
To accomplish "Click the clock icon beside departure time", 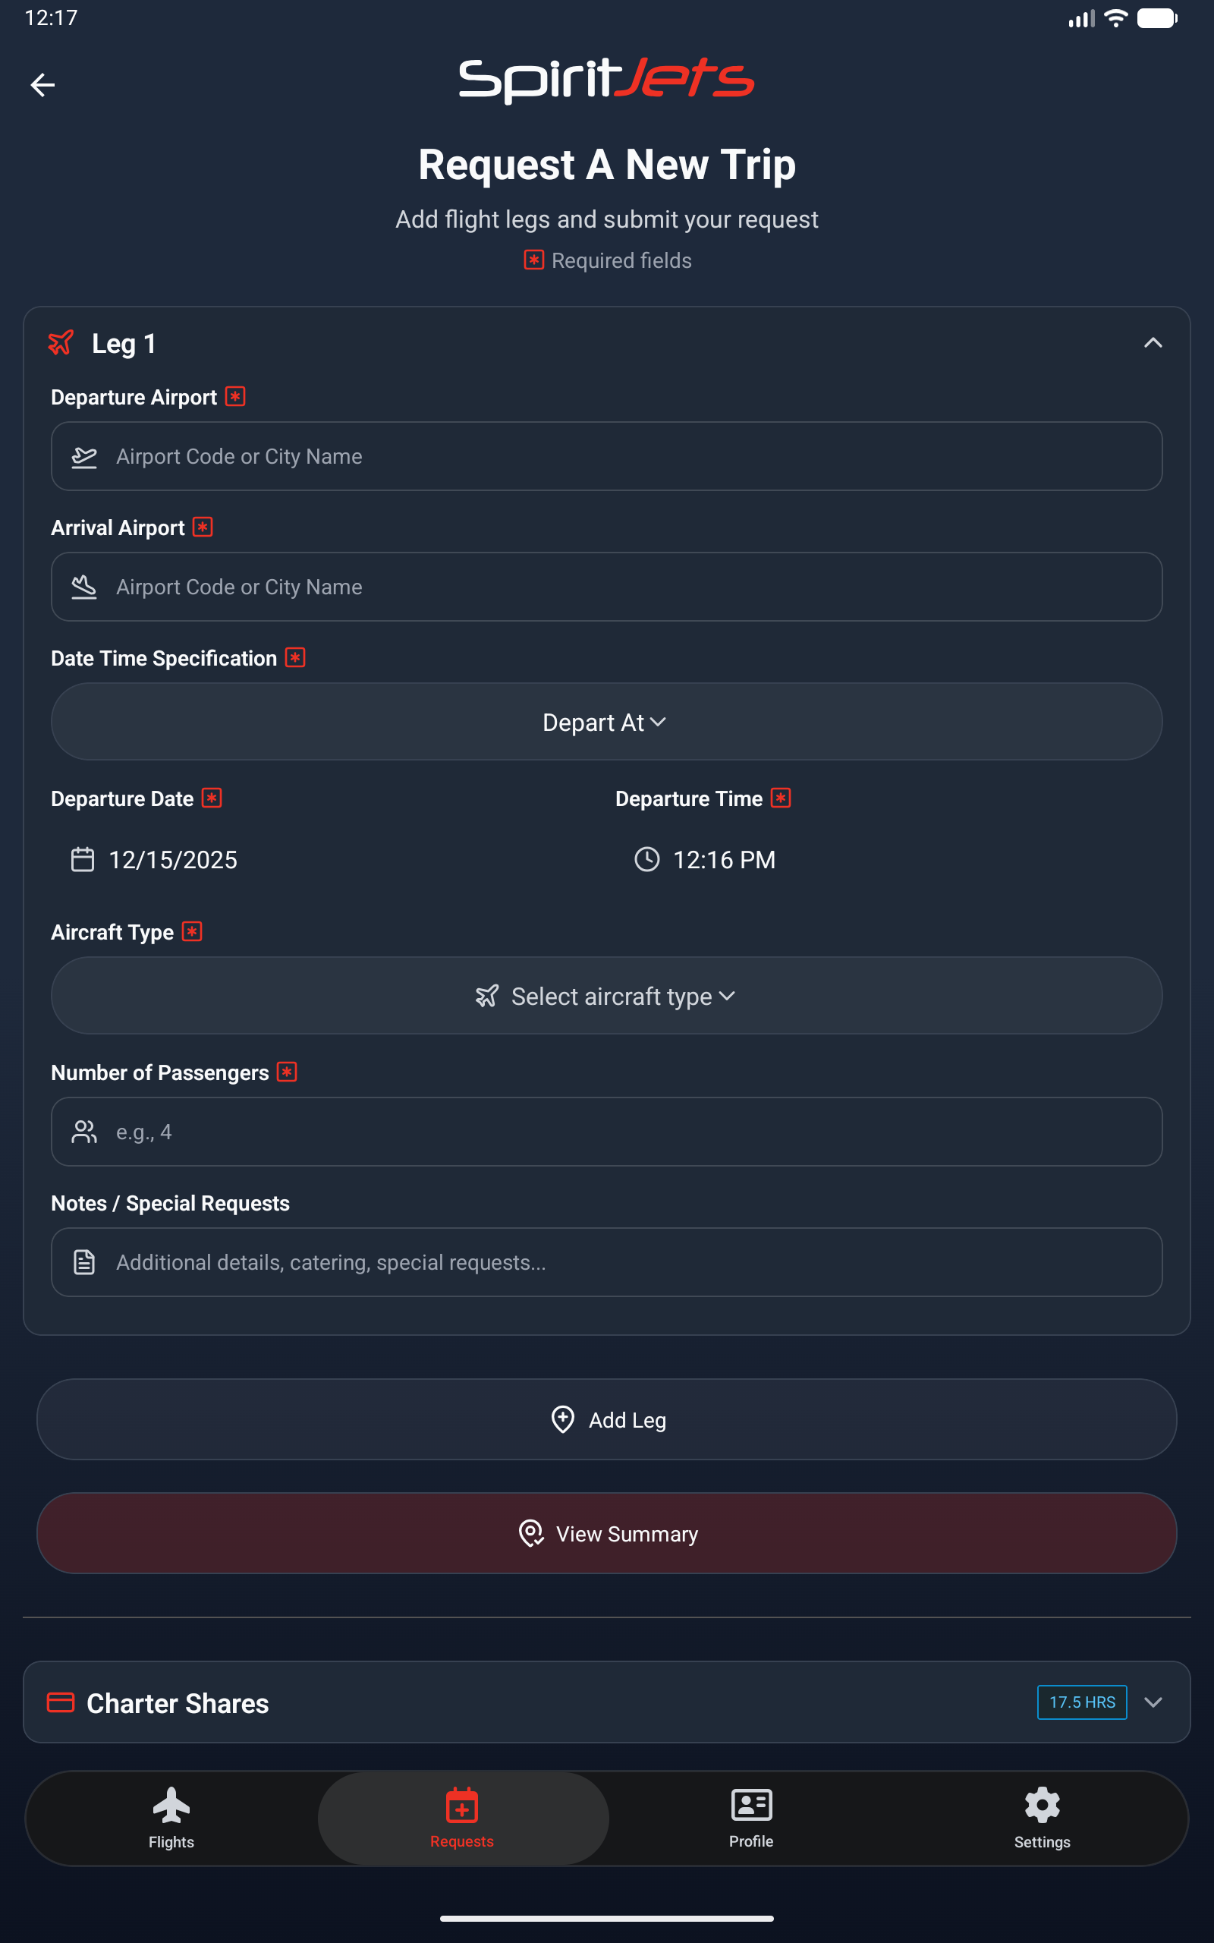I will (646, 859).
